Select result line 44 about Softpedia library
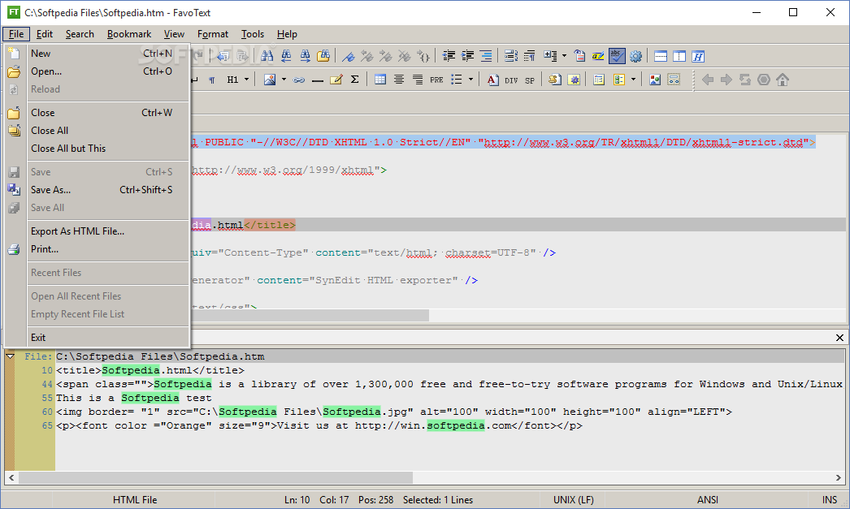Viewport: 850px width, 509px height. [450, 384]
